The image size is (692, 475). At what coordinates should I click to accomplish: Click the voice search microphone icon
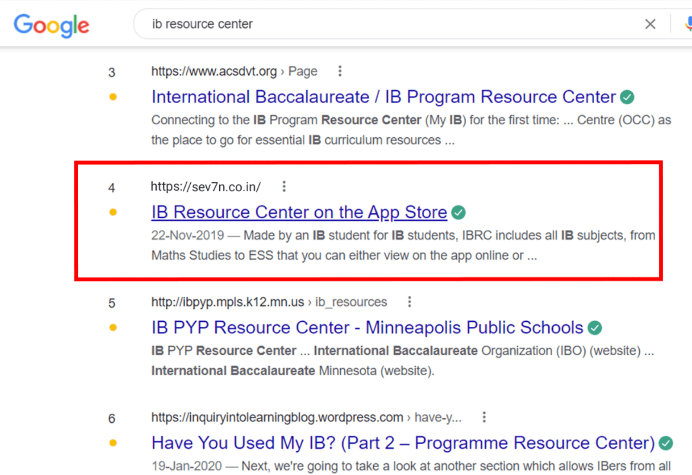(x=688, y=24)
